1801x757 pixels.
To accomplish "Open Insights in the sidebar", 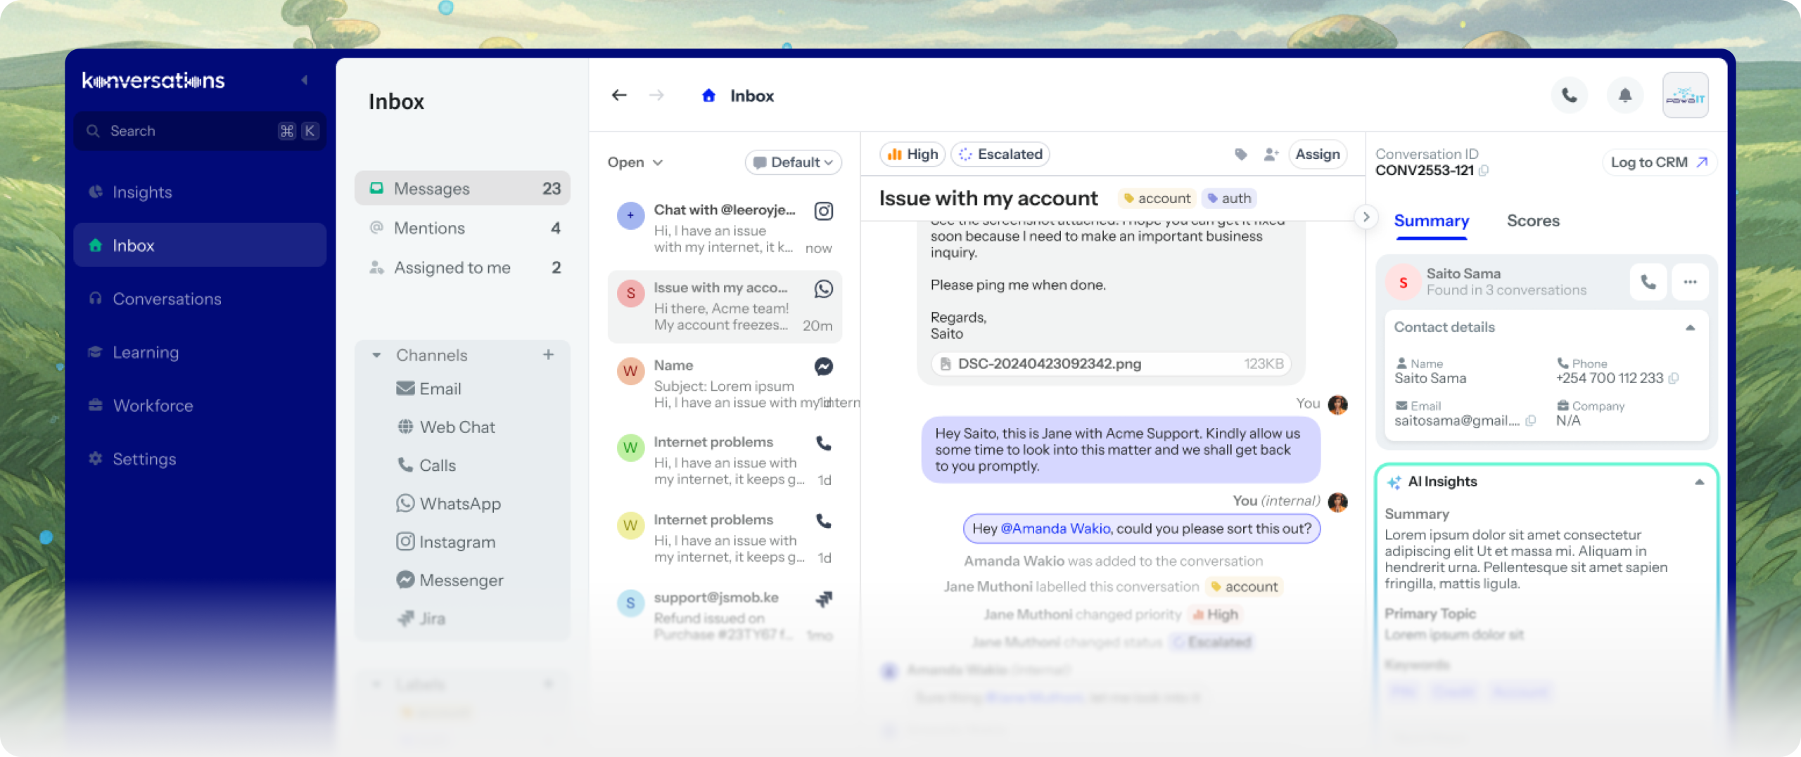I will coord(142,192).
